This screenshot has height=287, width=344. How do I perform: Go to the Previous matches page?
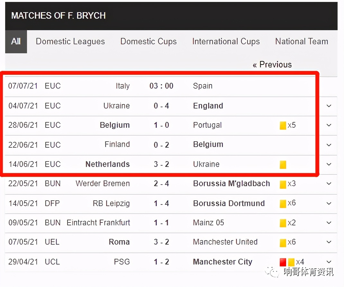[272, 65]
